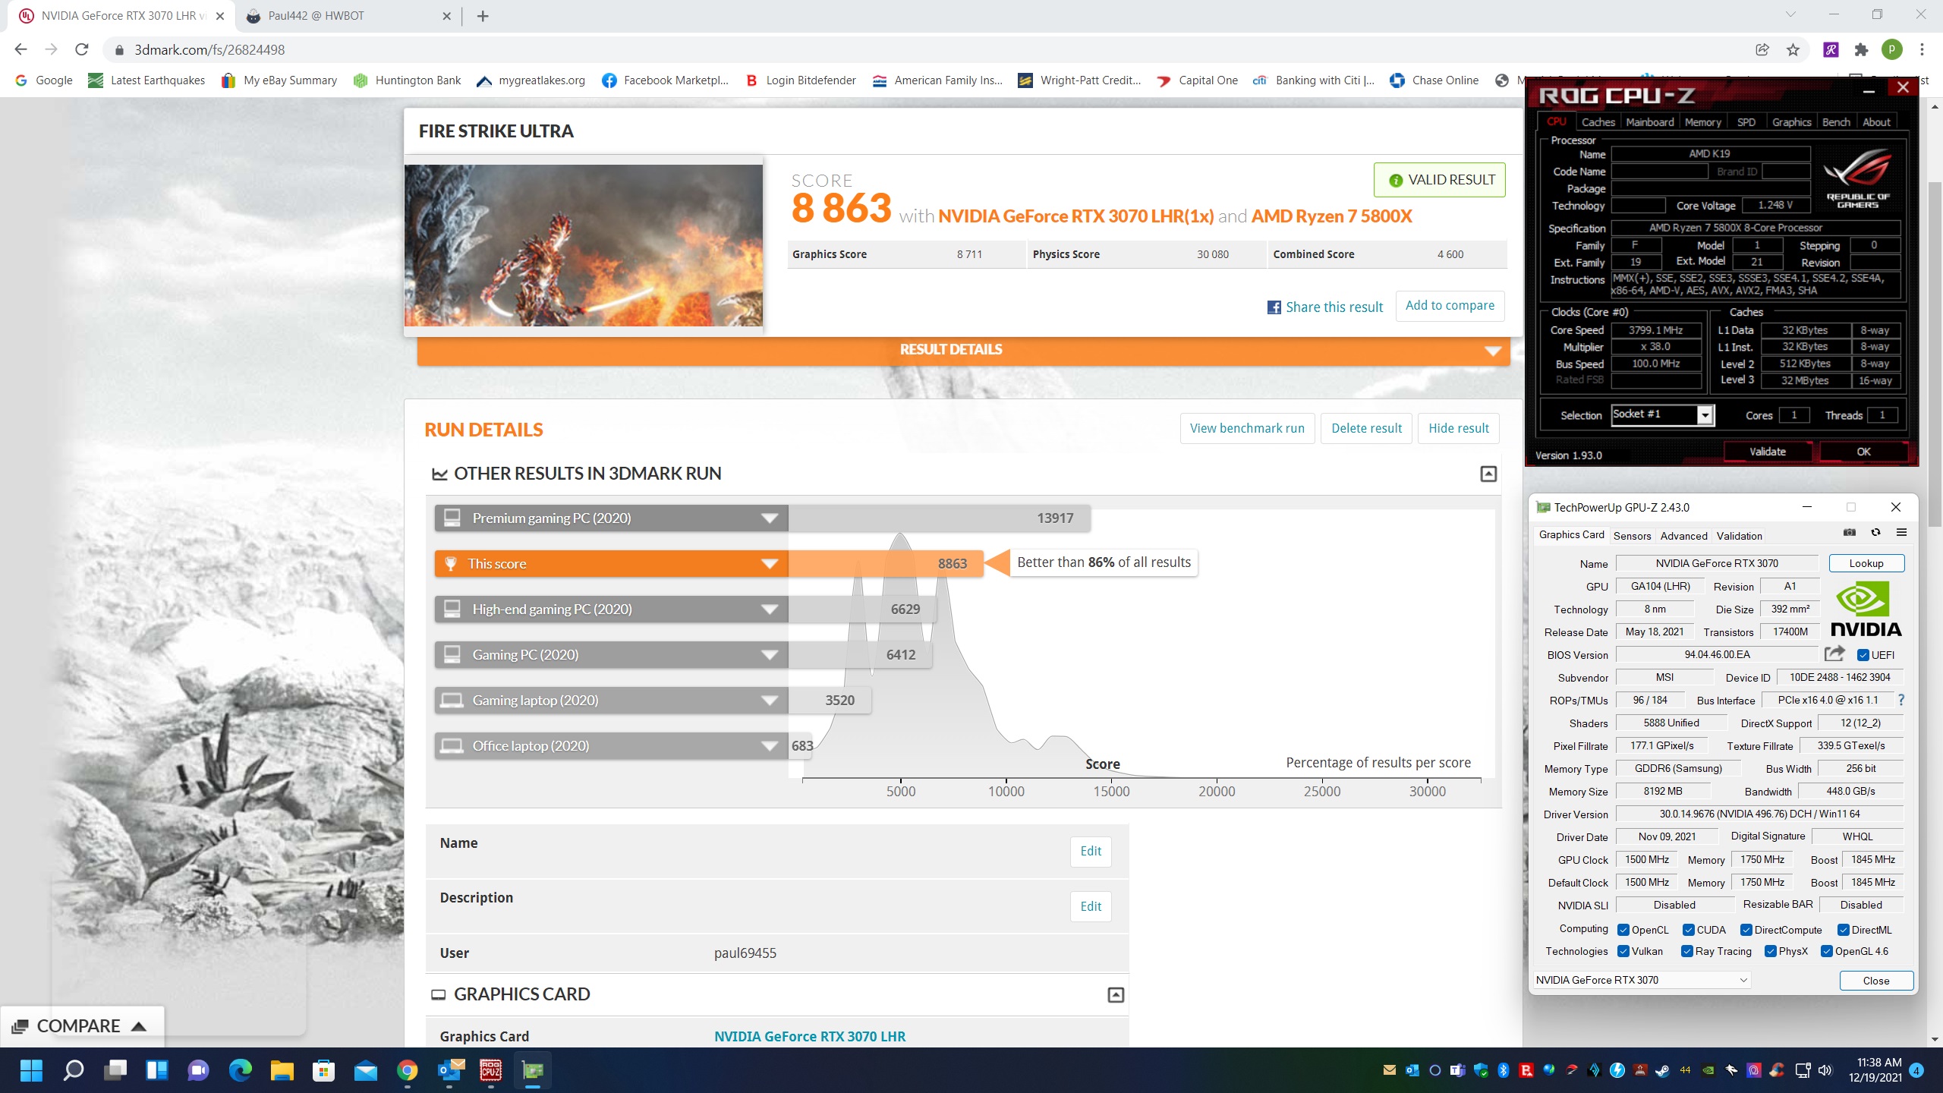The height and width of the screenshot is (1093, 1943).
Task: Open the taskbar Search icon
Action: click(x=74, y=1071)
